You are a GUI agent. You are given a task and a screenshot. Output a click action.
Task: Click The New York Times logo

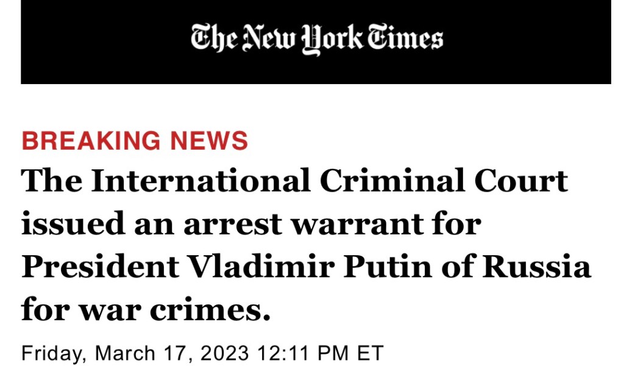(316, 40)
